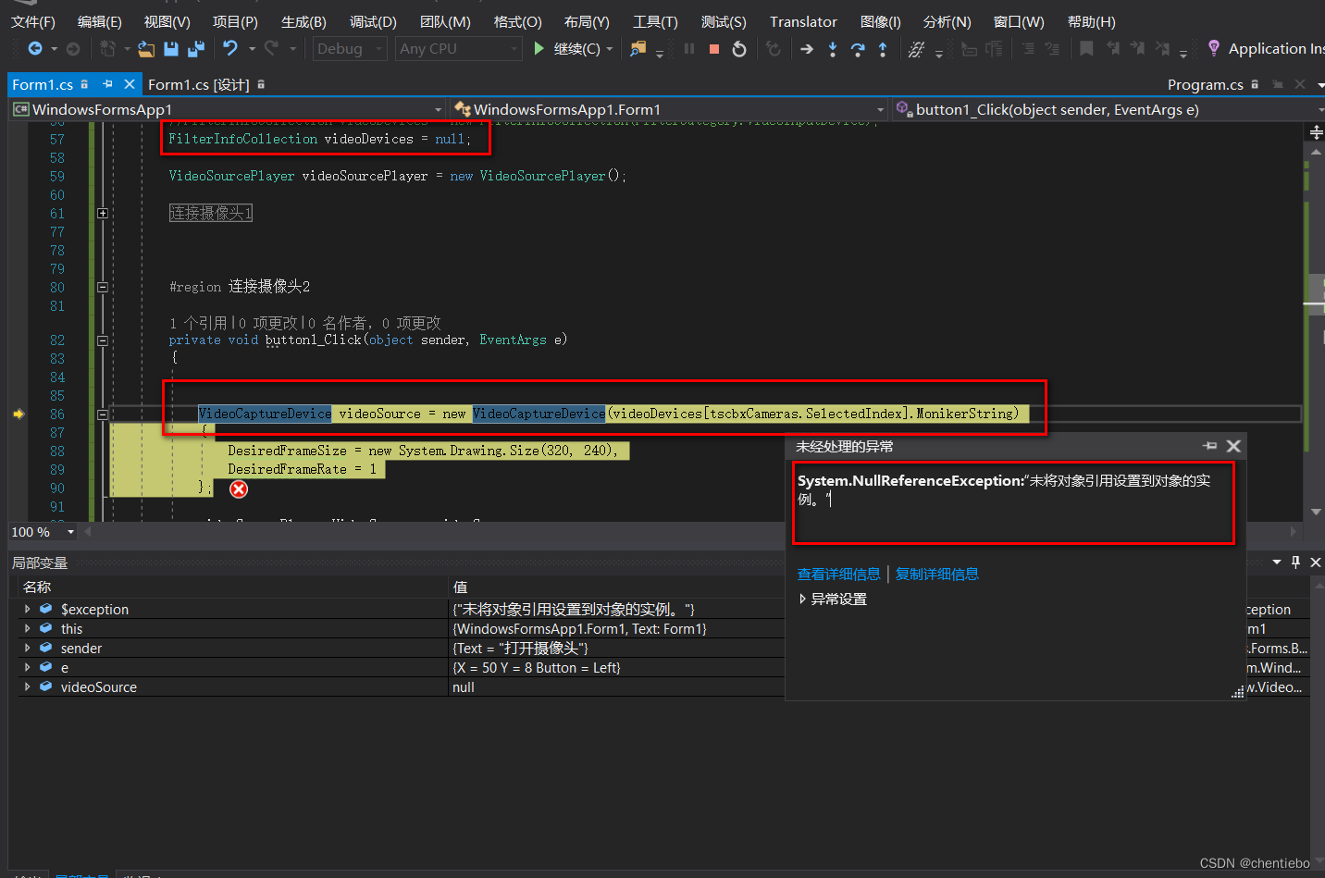Click the bookmark toggle icon in the toolbar
The image size is (1325, 878).
pos(1086,48)
